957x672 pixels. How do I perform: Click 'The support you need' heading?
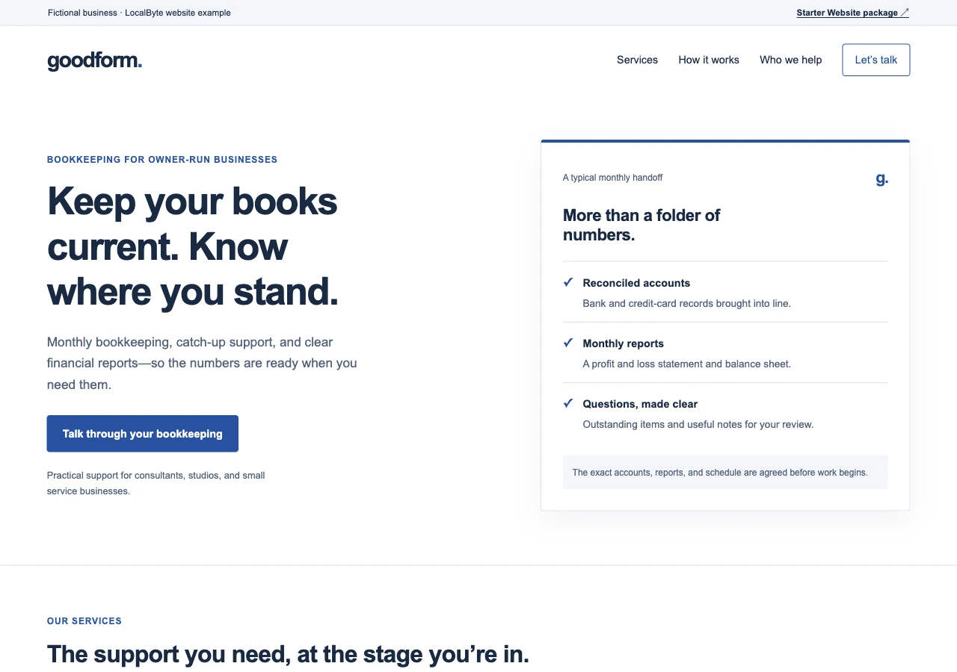coord(288,654)
